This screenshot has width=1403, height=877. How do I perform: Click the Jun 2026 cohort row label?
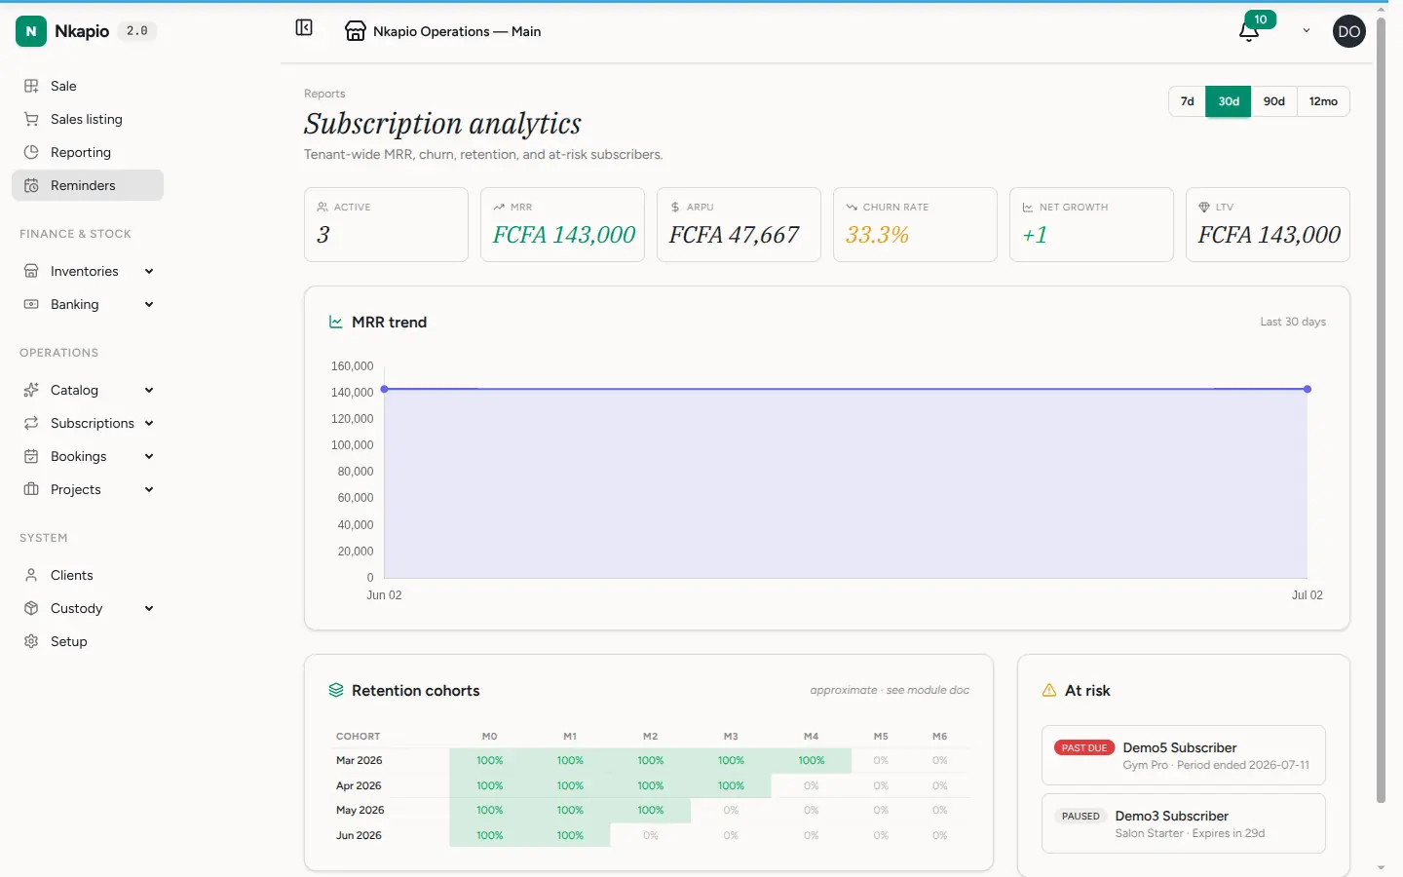pyautogui.click(x=360, y=835)
